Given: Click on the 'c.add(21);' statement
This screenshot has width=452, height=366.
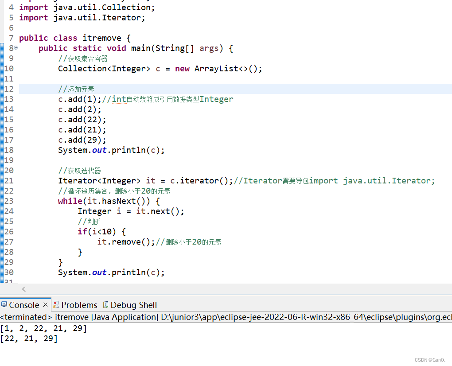Looking at the screenshot, I should pyautogui.click(x=82, y=130).
